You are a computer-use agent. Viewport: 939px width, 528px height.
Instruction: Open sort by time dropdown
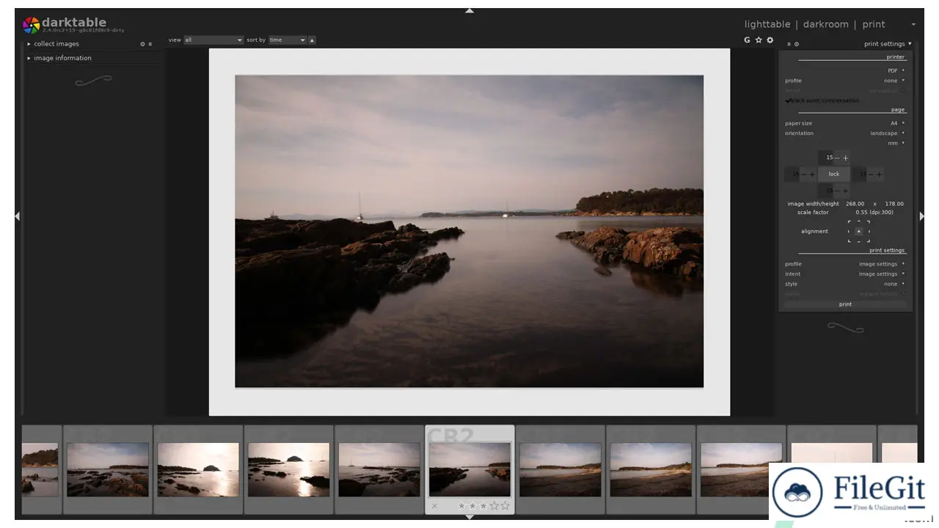click(x=287, y=40)
